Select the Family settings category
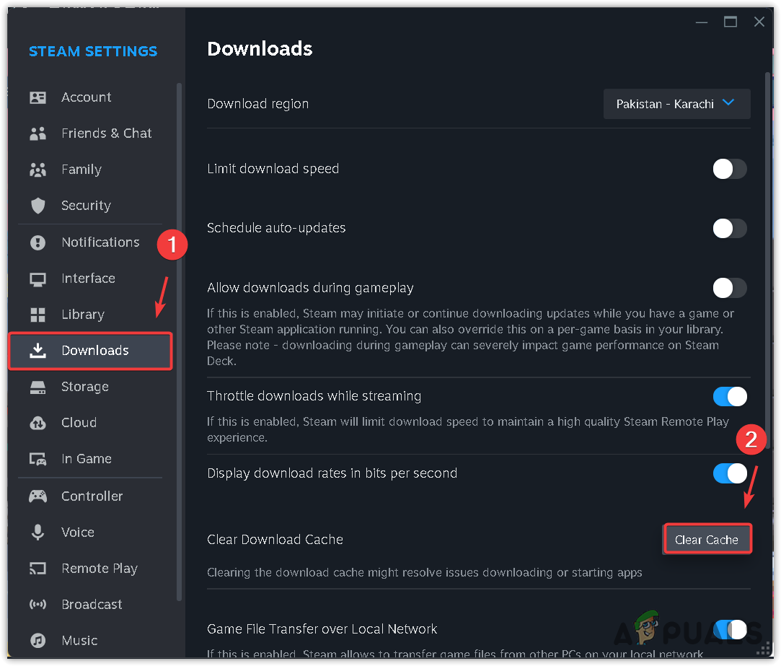781x666 pixels. coord(81,170)
